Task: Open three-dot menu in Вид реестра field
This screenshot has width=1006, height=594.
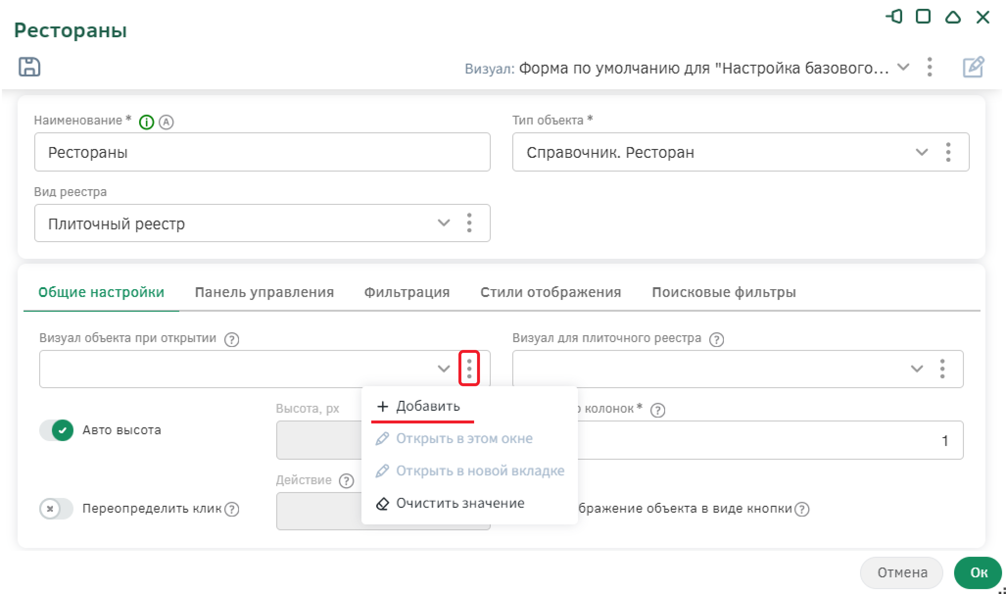Action: (x=469, y=223)
